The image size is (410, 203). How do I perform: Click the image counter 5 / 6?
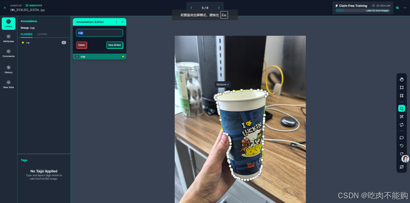[x=205, y=8]
